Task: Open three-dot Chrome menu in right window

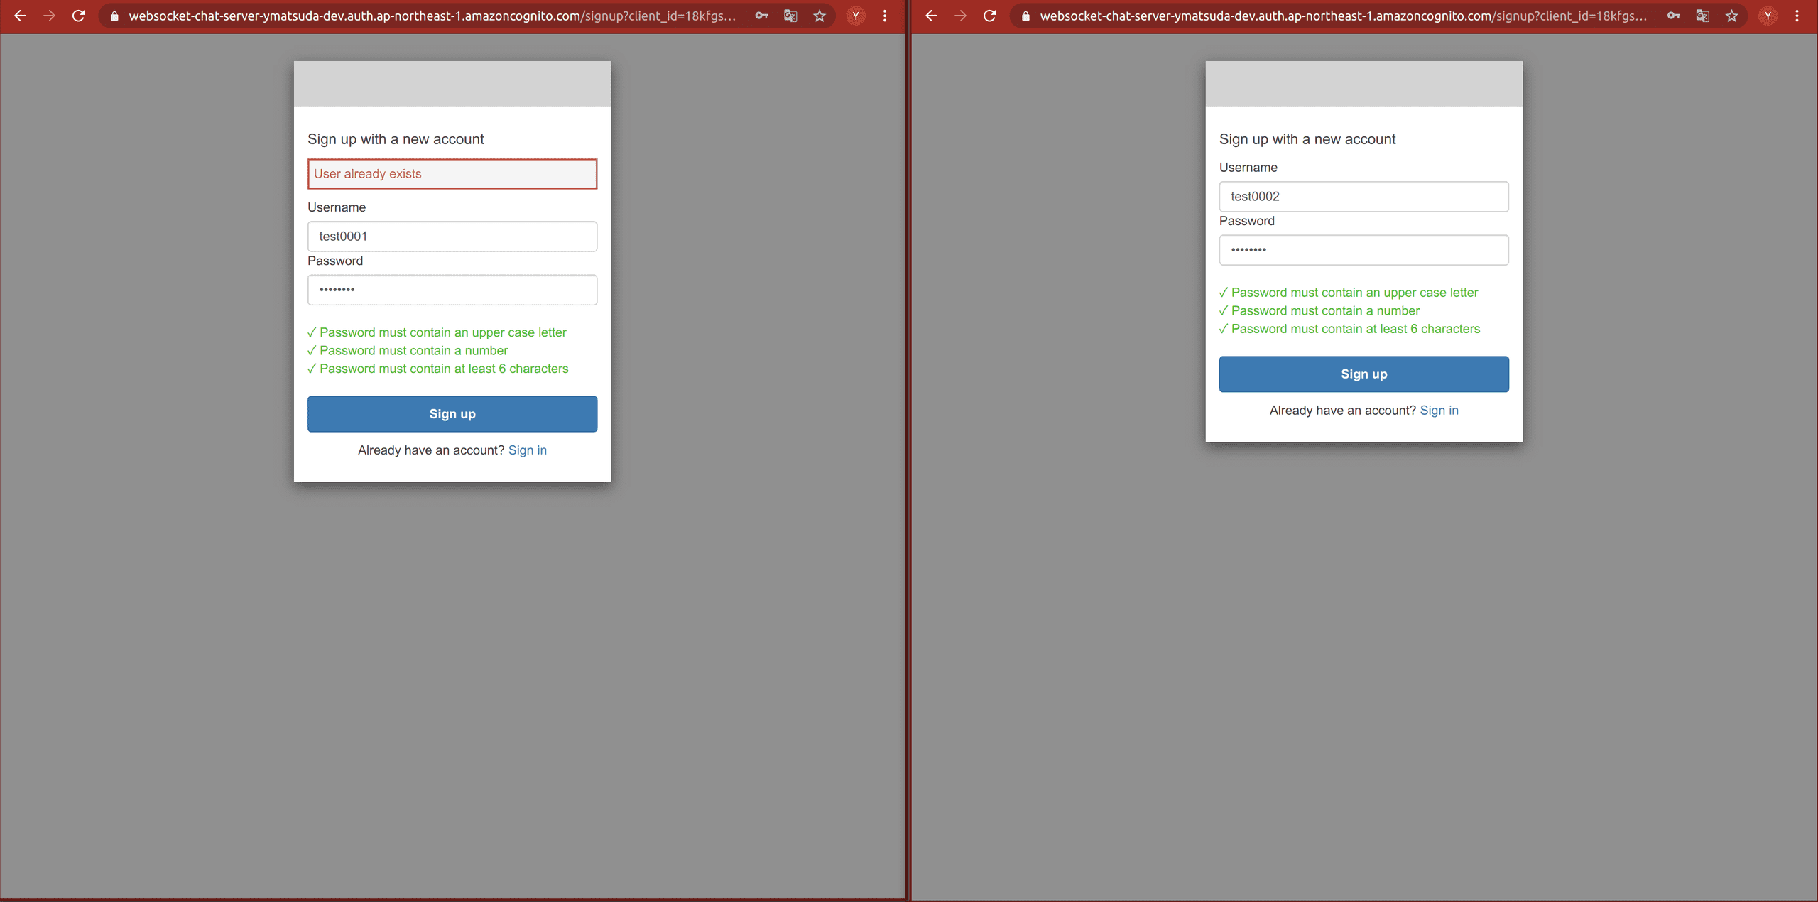Action: (1797, 16)
